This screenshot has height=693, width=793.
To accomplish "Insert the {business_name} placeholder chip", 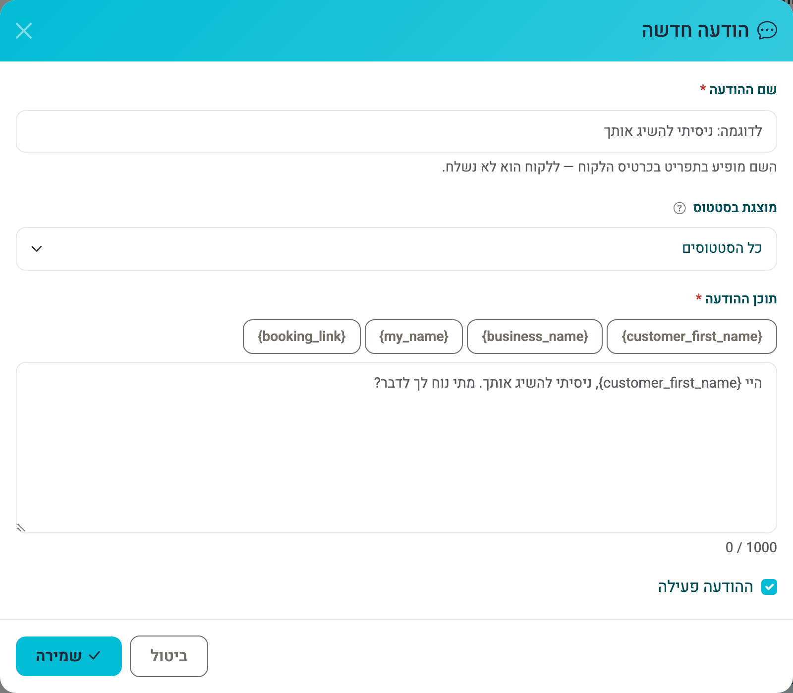I will (535, 337).
